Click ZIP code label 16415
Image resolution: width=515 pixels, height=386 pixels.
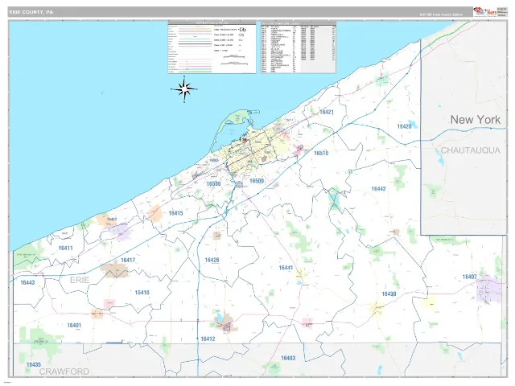pyautogui.click(x=175, y=213)
